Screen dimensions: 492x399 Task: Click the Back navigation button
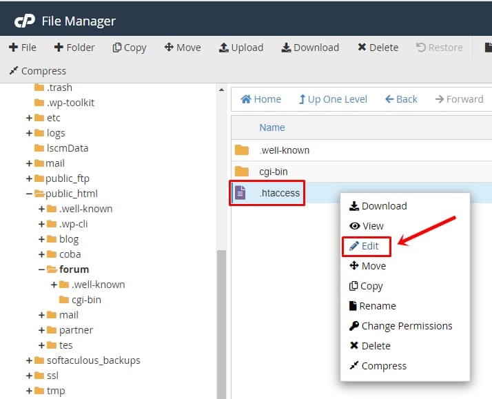click(401, 99)
